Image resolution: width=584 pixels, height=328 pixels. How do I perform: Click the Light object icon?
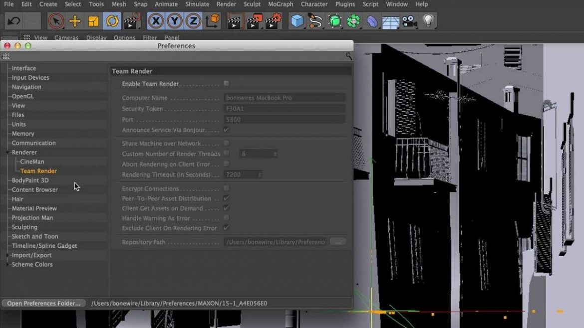coord(427,20)
